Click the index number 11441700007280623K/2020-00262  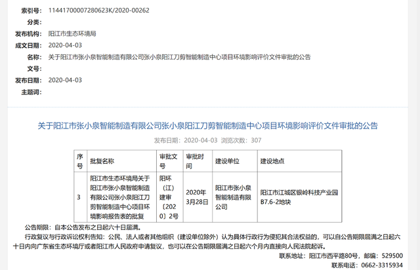tap(98, 11)
